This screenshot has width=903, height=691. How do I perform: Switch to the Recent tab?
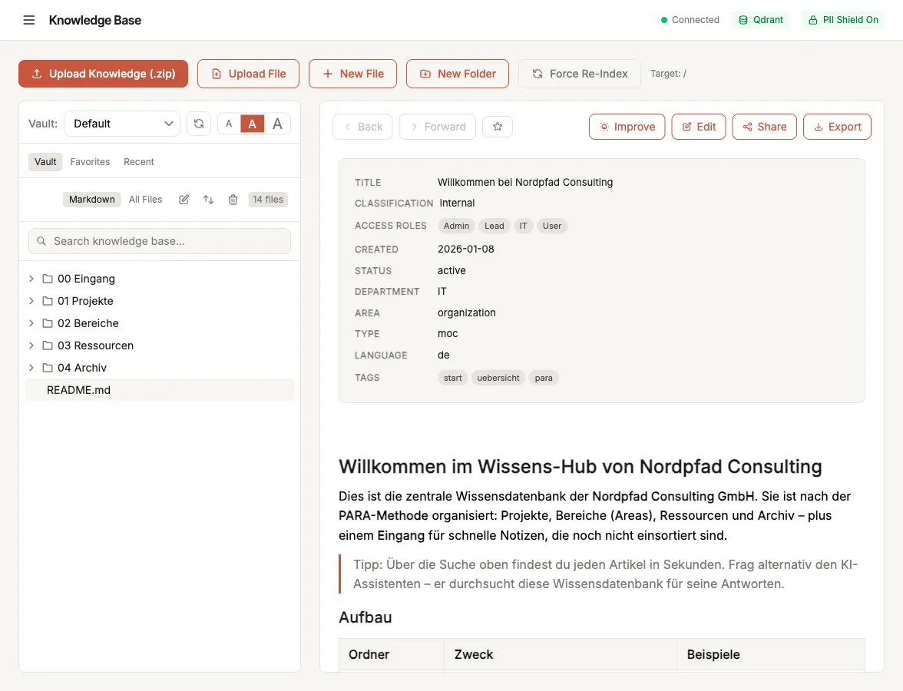pos(139,162)
